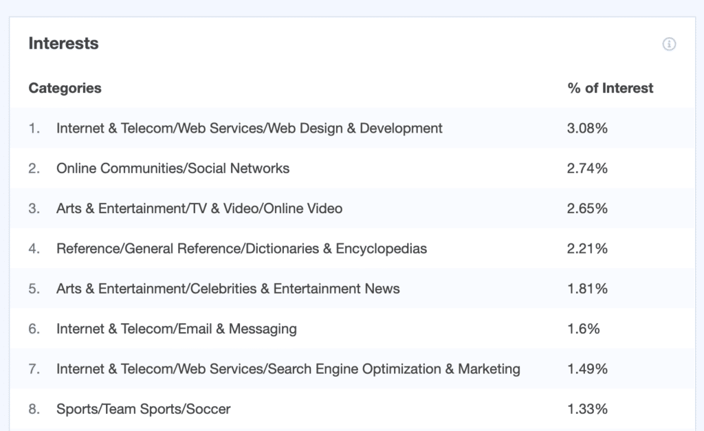Click rank number 1. in list
The image size is (704, 431).
click(34, 129)
